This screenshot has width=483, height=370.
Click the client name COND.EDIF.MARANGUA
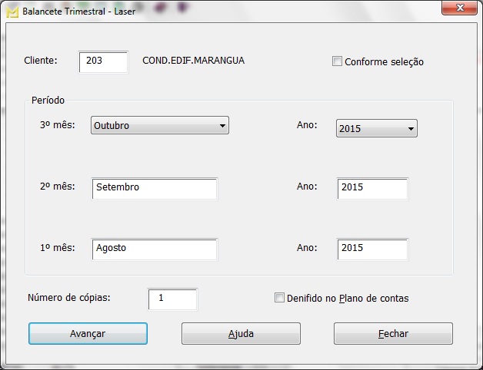(194, 61)
